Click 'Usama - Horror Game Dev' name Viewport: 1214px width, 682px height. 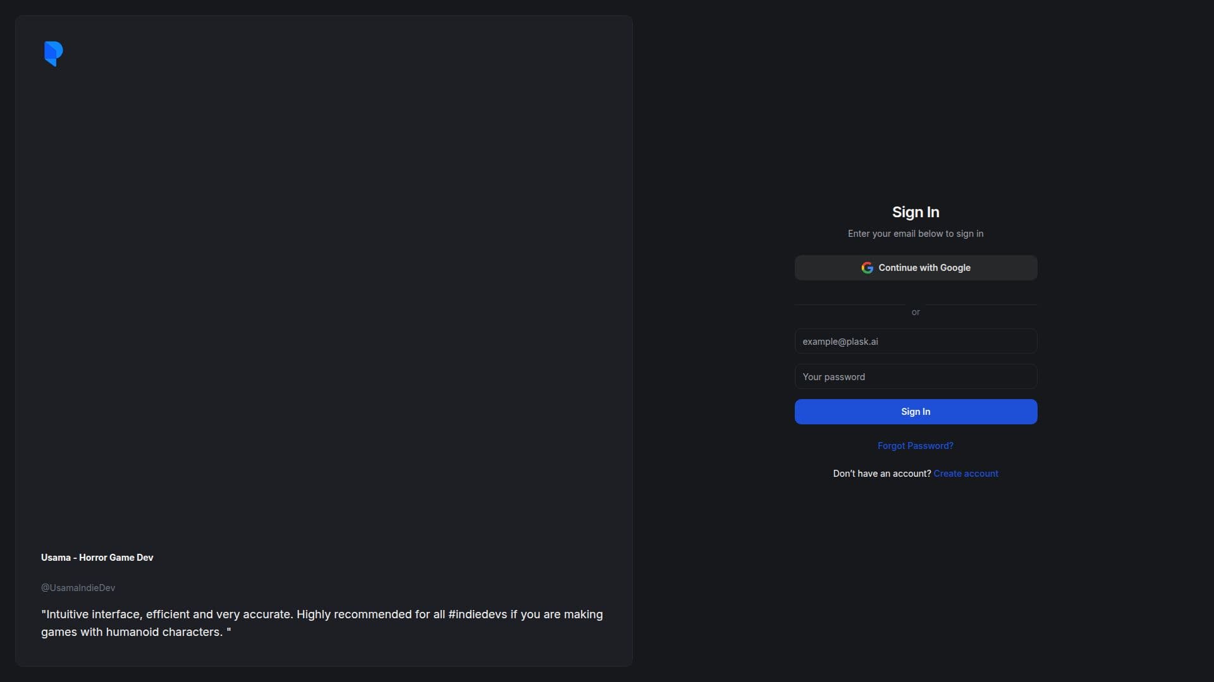click(97, 558)
